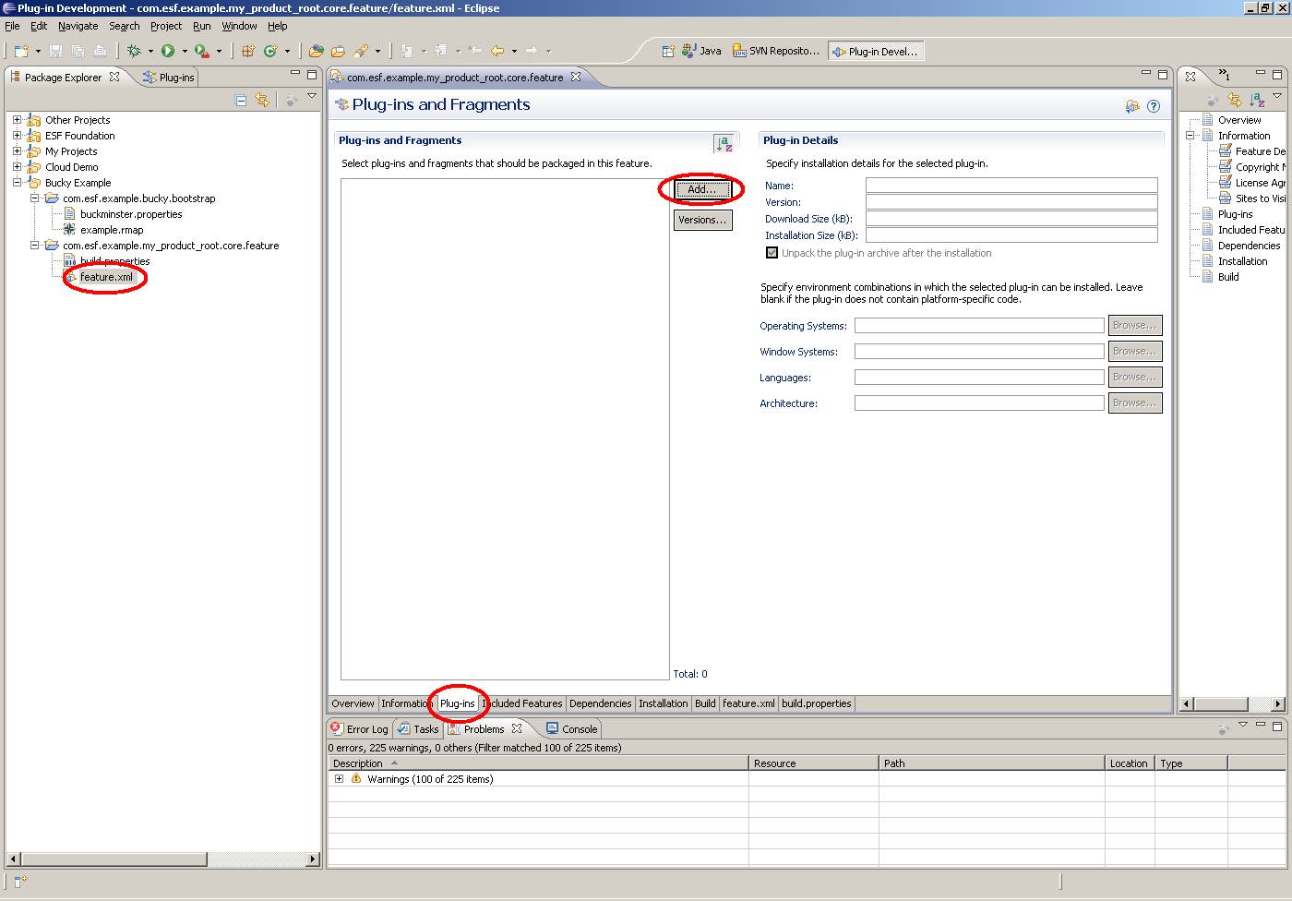Launch the Debug bug icon
This screenshot has width=1292, height=901.
tap(134, 51)
